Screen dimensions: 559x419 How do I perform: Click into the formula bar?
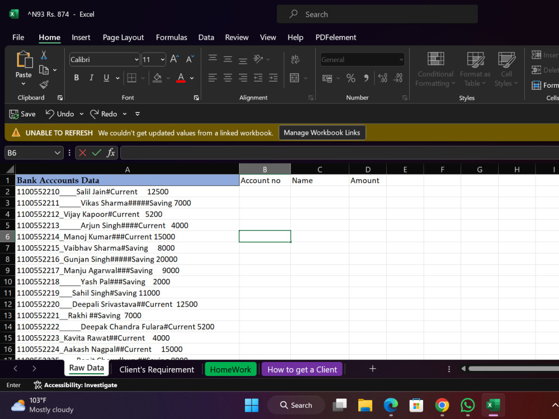[339, 153]
